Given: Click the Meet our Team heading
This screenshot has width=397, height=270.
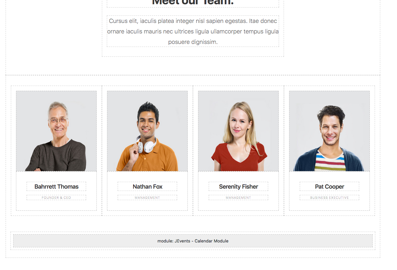Looking at the screenshot, I should point(193,2).
